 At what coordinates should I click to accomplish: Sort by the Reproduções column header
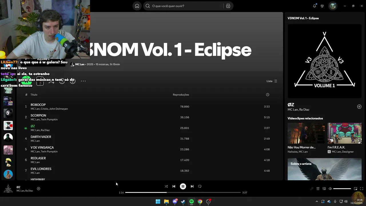pyautogui.click(x=181, y=95)
